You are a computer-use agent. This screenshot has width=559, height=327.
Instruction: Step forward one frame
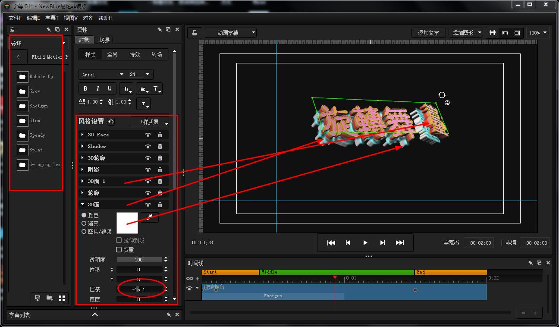click(382, 243)
